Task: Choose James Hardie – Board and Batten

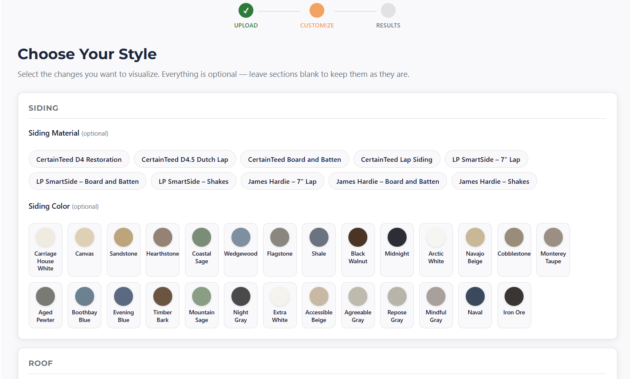Action: [x=388, y=181]
